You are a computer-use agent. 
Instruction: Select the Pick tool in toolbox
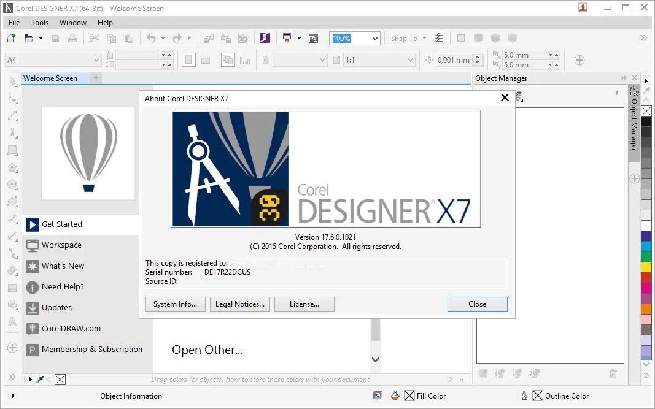click(x=12, y=80)
